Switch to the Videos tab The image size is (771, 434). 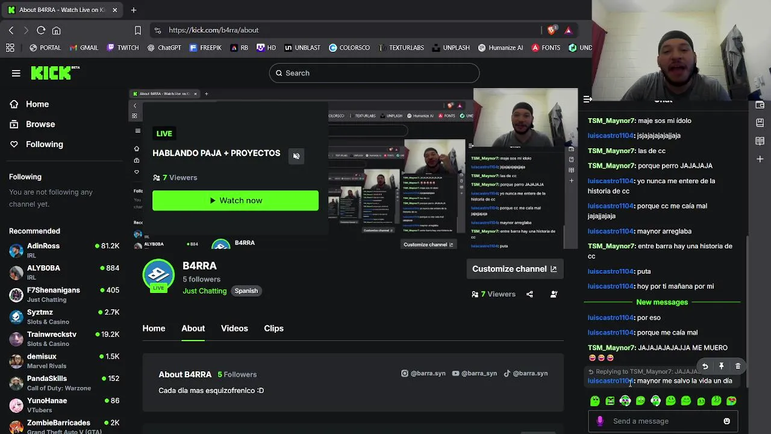234,329
